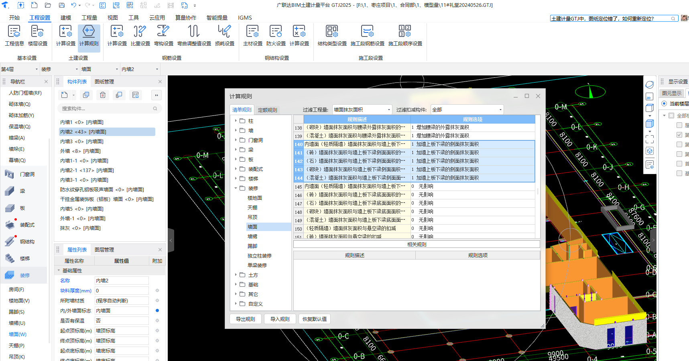689x361 pixels.
Task: Open the 墙面 type dropdown
Action: click(x=100, y=69)
